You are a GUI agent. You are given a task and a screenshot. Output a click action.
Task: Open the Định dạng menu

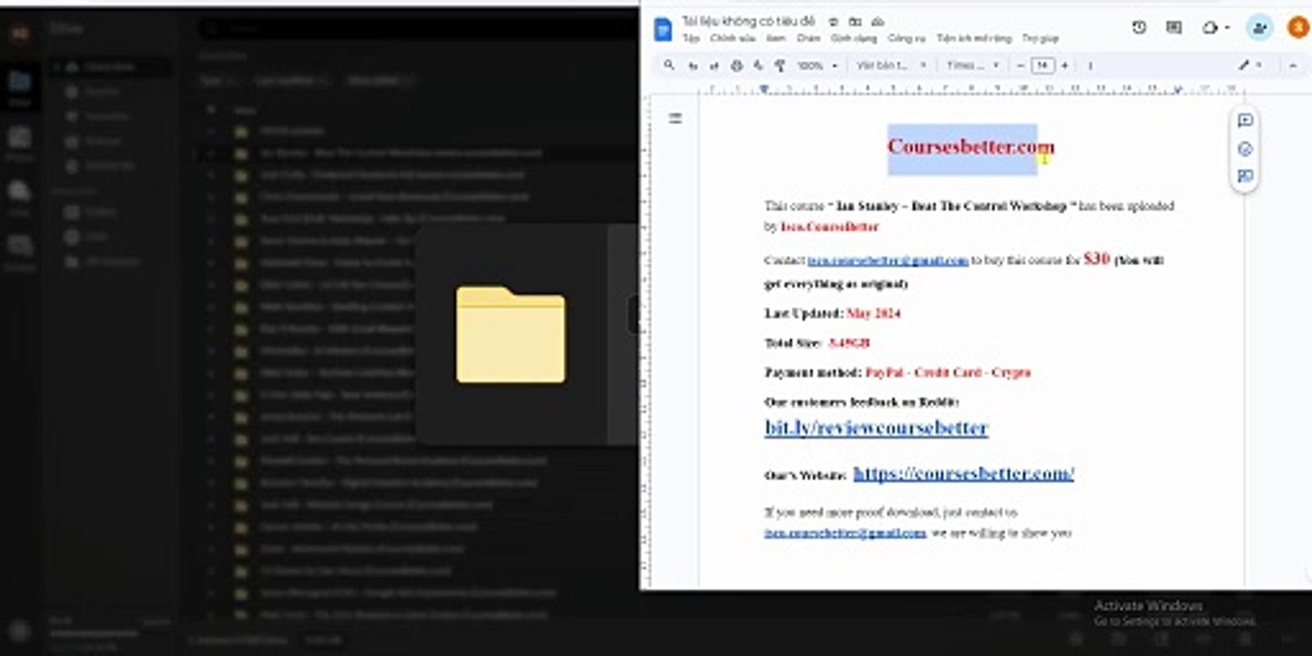pyautogui.click(x=853, y=39)
